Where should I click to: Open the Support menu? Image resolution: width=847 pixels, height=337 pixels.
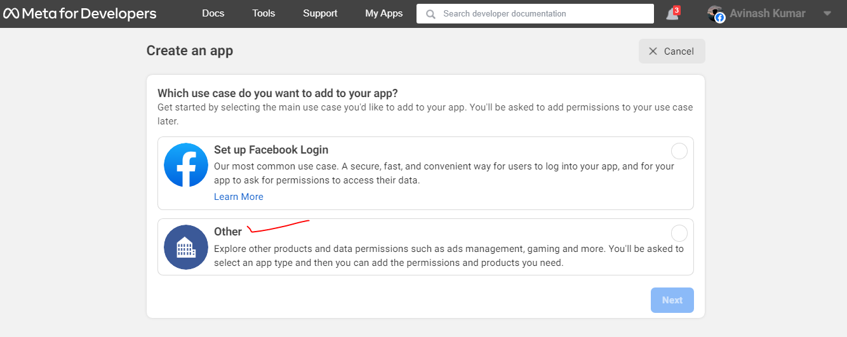click(320, 13)
